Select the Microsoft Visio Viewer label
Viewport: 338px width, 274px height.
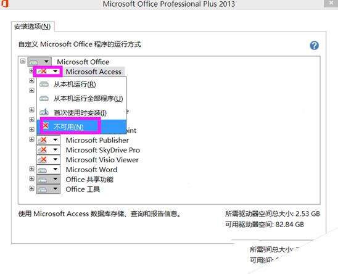click(102, 160)
